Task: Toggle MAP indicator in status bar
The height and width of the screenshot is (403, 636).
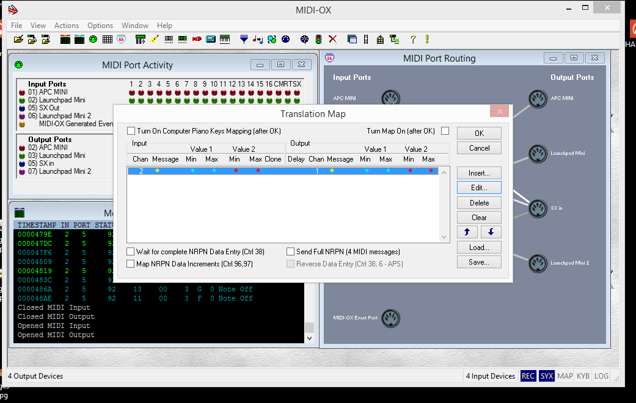Action: (x=565, y=376)
